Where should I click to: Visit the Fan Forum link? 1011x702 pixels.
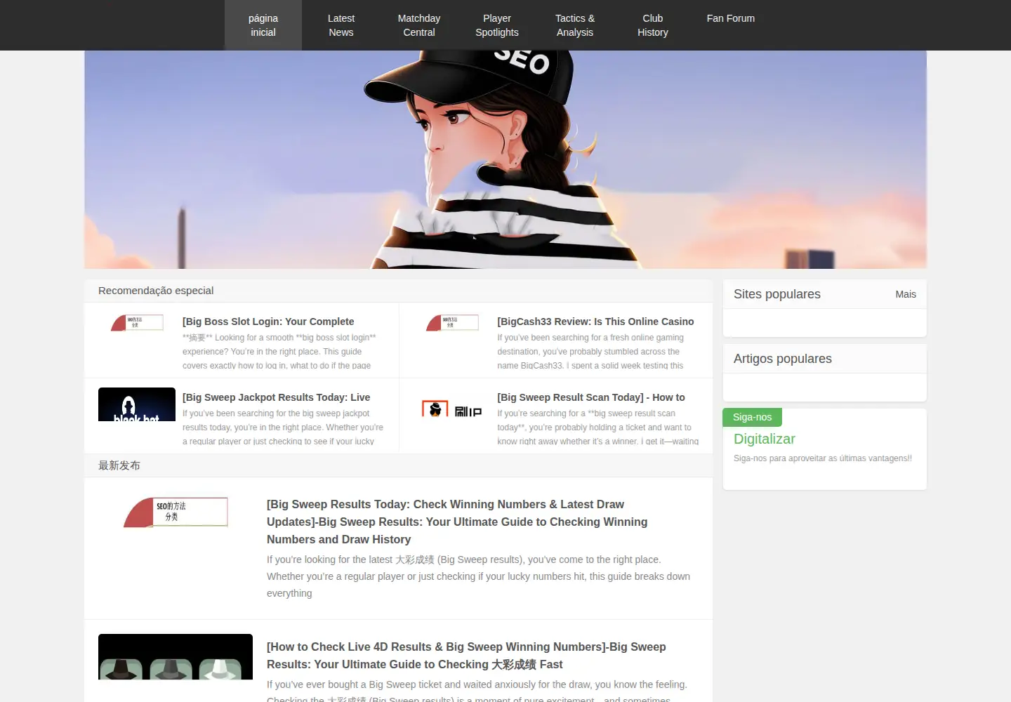(x=731, y=18)
